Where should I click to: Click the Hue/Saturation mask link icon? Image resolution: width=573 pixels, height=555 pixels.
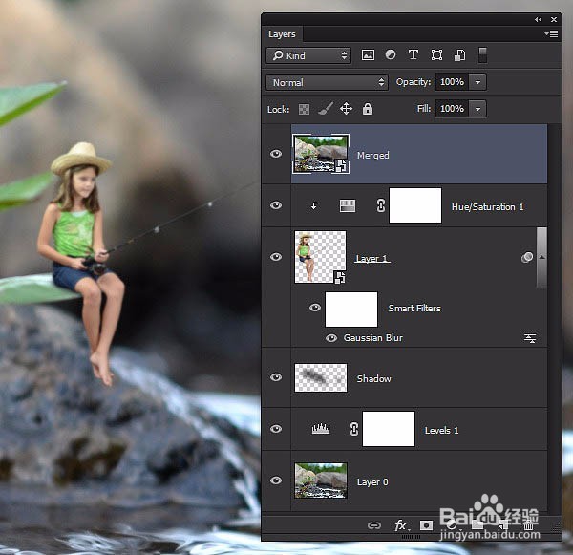click(380, 205)
